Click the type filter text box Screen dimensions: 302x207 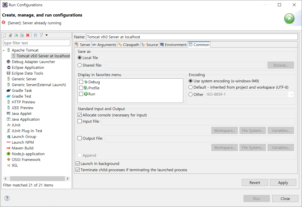pyautogui.click(x=37, y=43)
